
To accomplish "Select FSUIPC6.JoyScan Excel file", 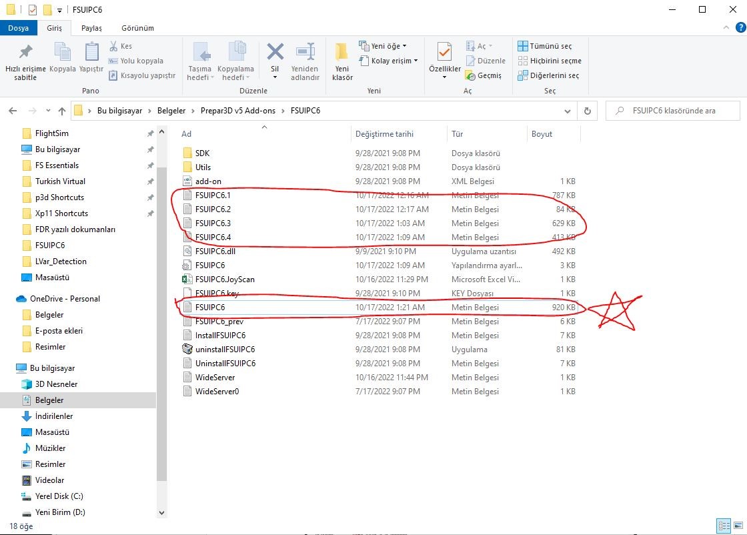I will pos(225,279).
